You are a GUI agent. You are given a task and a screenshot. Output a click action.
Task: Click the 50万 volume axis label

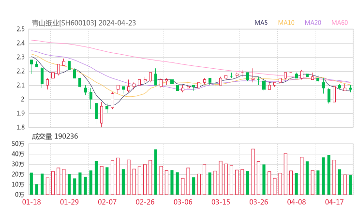pos(18,144)
